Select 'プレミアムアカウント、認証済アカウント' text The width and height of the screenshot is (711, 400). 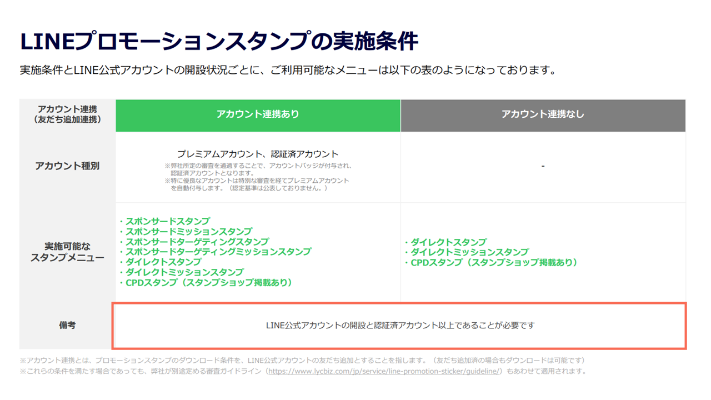[258, 154]
